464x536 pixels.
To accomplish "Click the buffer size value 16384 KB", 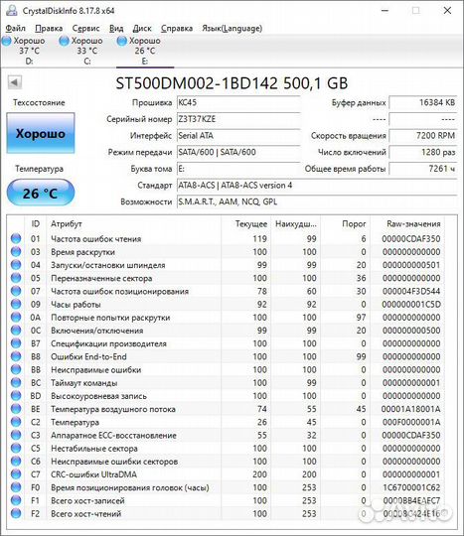I will [423, 102].
